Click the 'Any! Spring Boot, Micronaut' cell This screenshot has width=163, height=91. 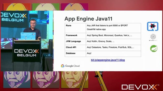(x=113, y=36)
